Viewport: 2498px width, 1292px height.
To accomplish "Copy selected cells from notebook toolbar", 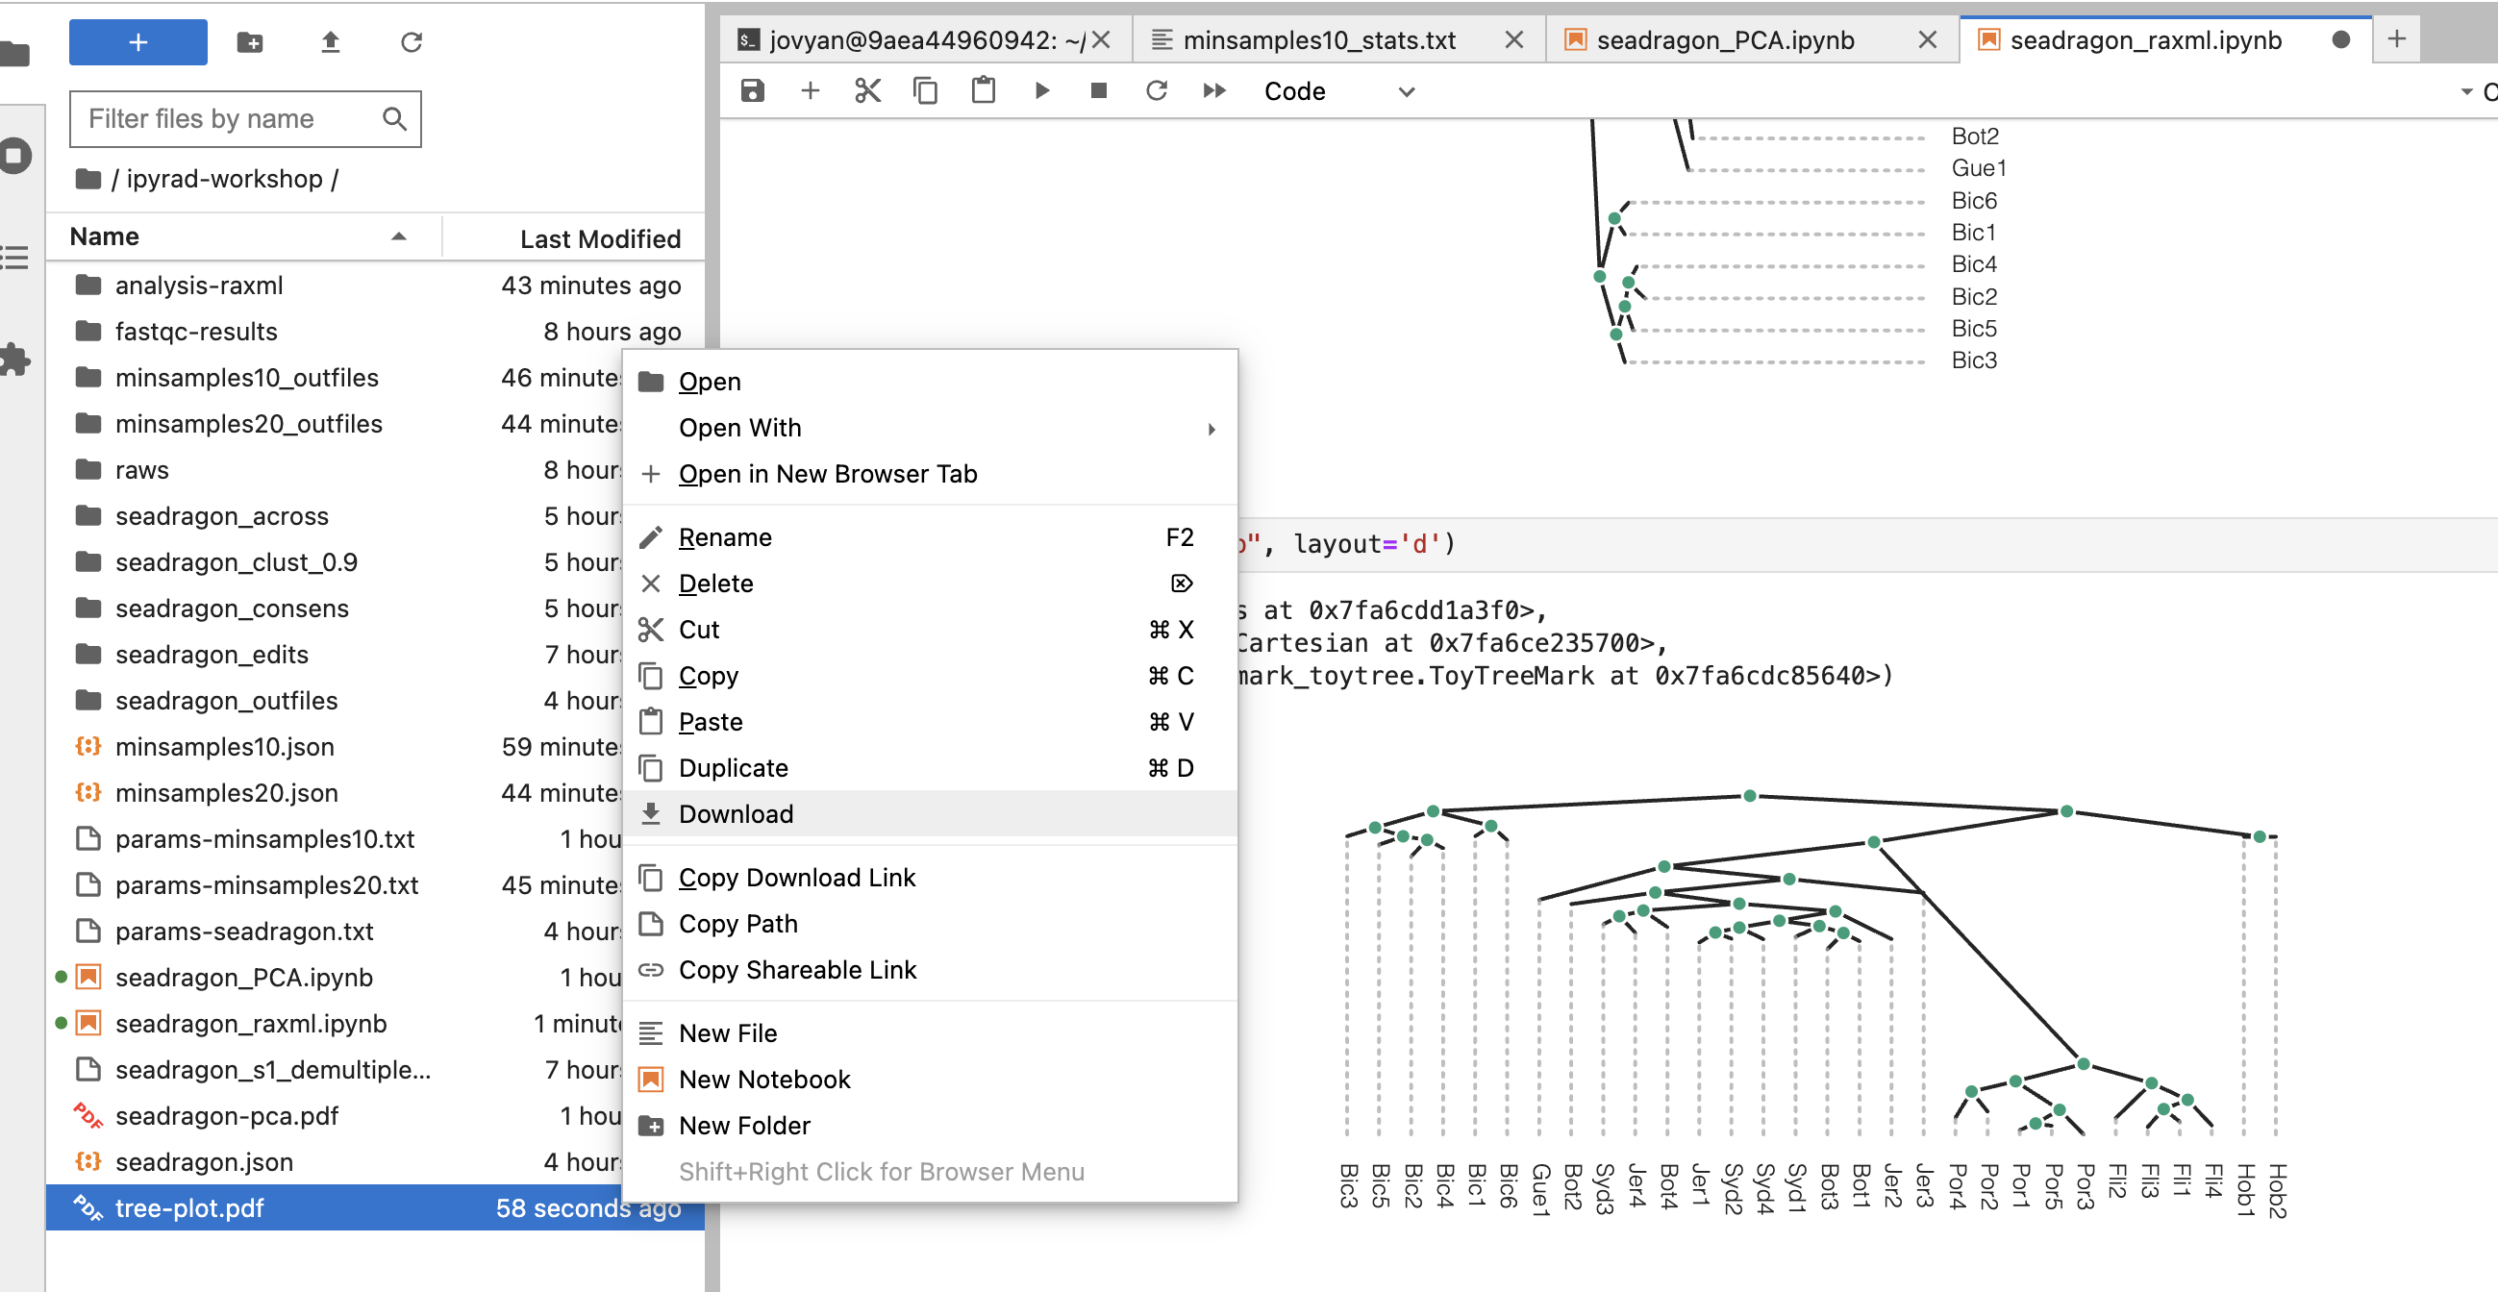I will coord(925,91).
